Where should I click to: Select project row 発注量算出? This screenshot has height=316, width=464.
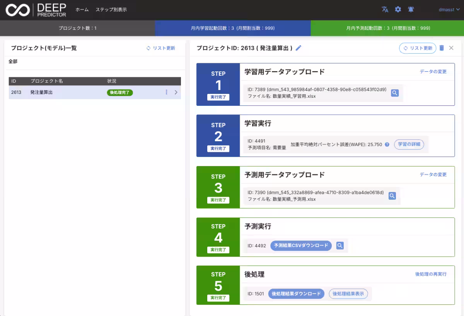95,92
